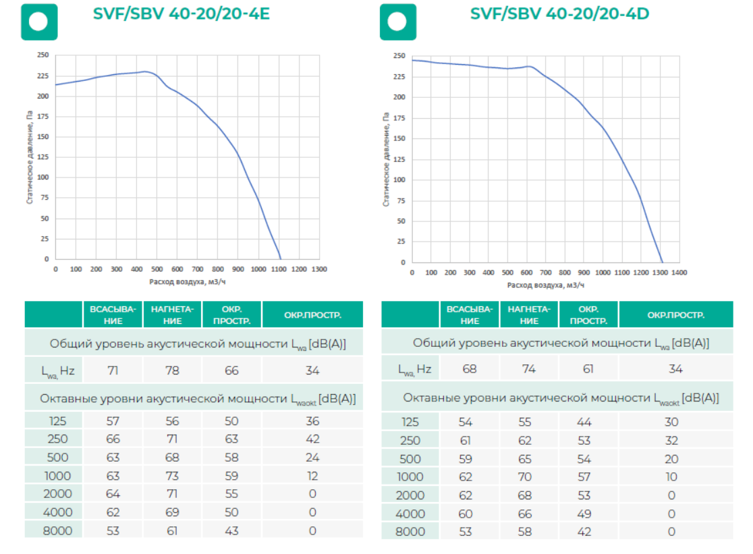Viewport: 753px width, 554px height.
Task: Select the 2000 row label in the right table
Action: 410,495
